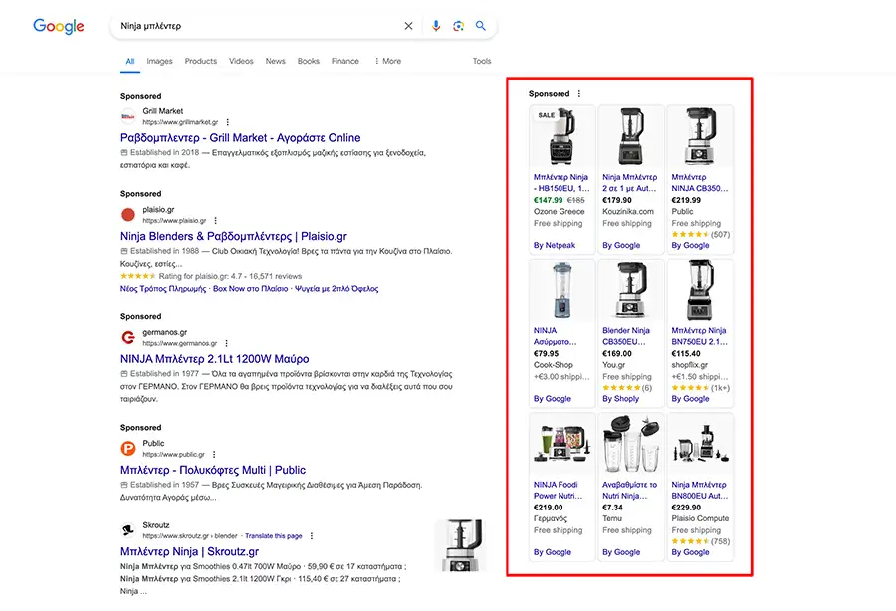Click By Netpeak label
The width and height of the screenshot is (896, 611).
tap(555, 245)
